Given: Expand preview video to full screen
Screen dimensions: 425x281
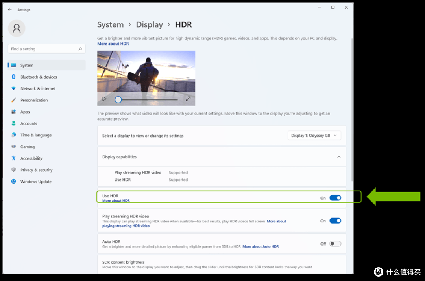Looking at the screenshot, I should tap(188, 99).
